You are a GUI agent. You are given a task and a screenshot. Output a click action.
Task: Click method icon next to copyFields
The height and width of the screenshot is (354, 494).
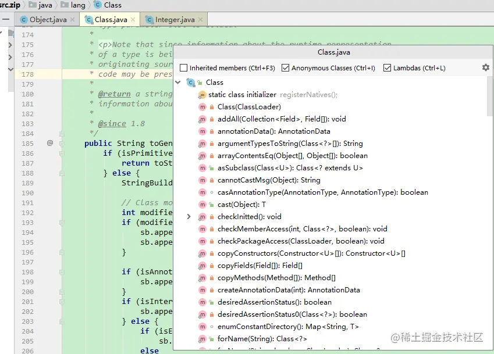pyautogui.click(x=202, y=266)
